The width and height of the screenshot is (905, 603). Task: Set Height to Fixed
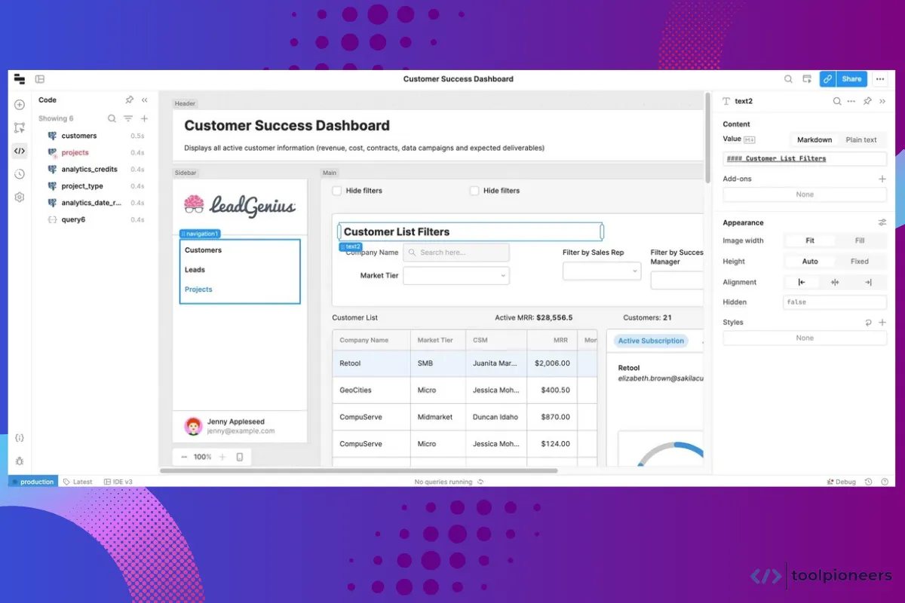[860, 262]
